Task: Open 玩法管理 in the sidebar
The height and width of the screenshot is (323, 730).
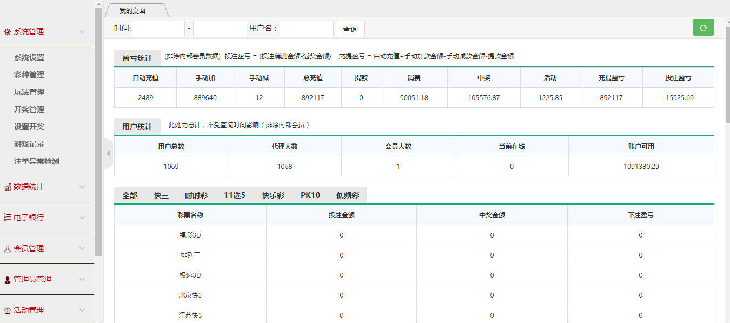Action: point(29,92)
